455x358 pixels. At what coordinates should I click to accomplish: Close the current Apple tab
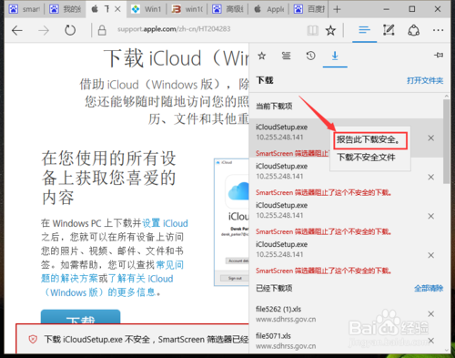pyautogui.click(x=117, y=9)
